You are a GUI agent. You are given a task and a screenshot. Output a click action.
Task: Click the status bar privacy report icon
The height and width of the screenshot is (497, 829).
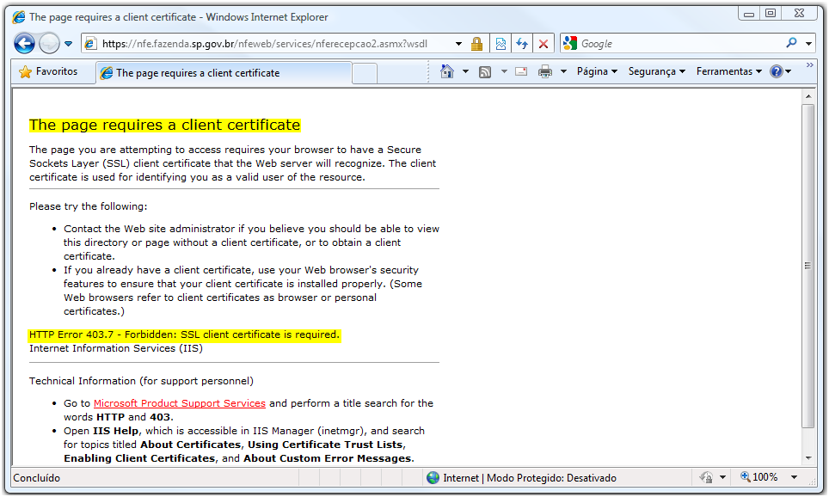coord(706,477)
